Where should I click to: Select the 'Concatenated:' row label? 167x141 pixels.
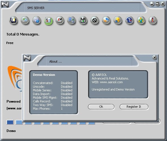click(x=43, y=83)
